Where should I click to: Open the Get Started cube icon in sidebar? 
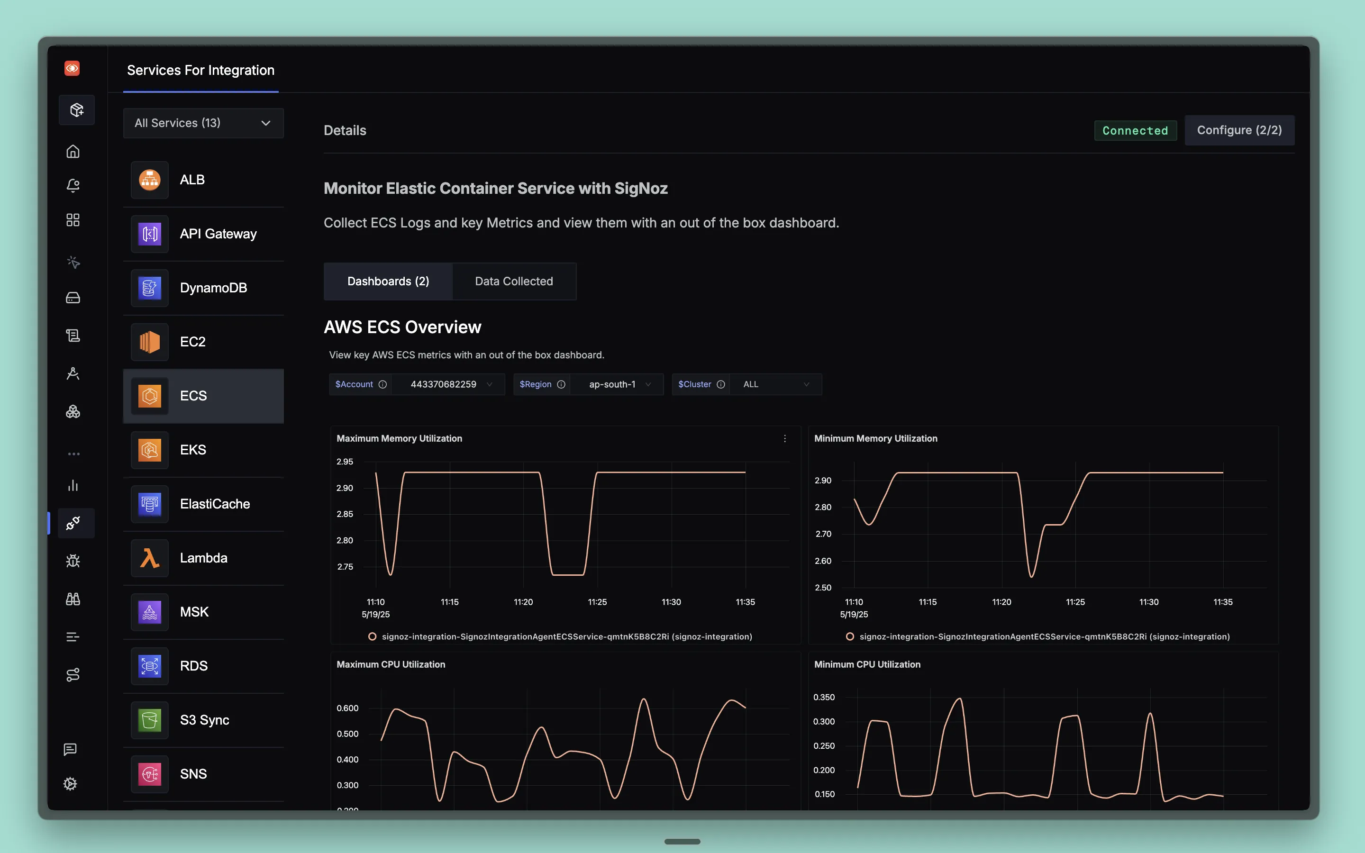coord(77,109)
